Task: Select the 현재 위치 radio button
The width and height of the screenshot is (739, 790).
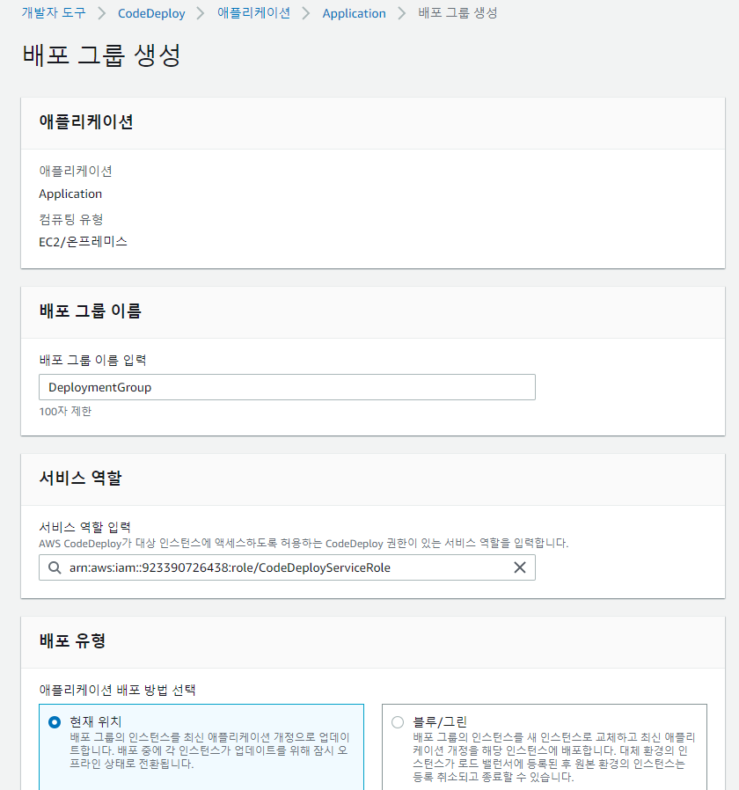Action: [x=55, y=722]
